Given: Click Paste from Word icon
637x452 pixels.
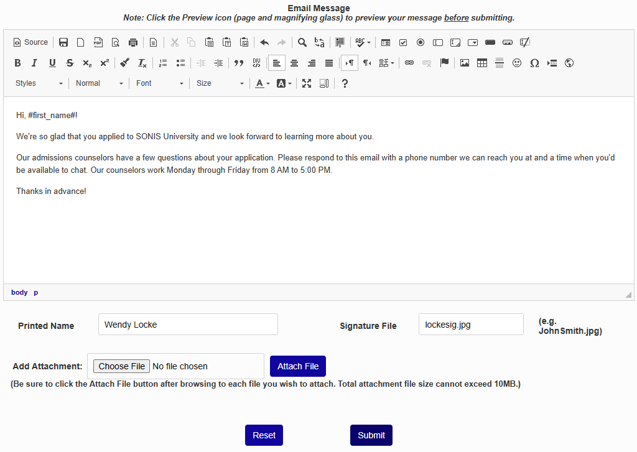Looking at the screenshot, I should (x=244, y=42).
